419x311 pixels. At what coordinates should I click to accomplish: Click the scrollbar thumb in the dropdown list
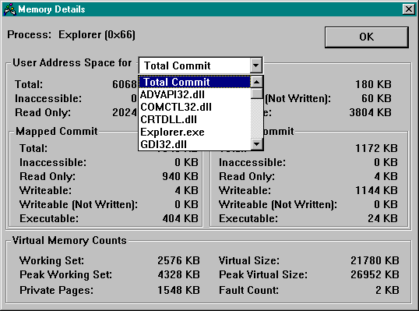click(x=257, y=94)
